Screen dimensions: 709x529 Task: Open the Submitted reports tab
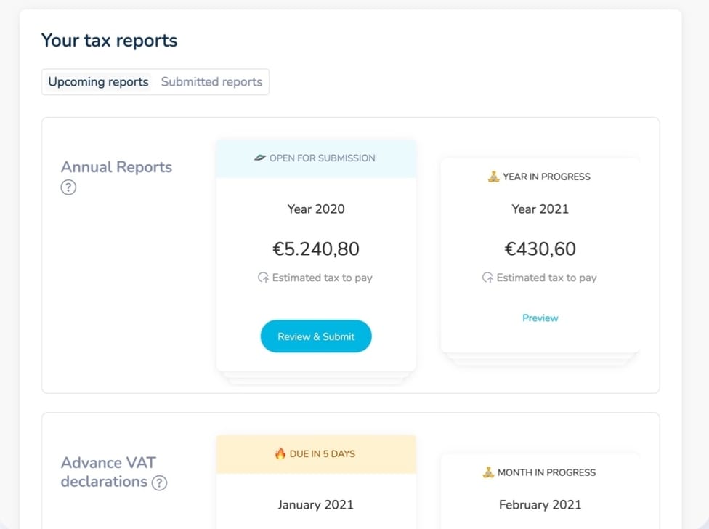pos(211,82)
